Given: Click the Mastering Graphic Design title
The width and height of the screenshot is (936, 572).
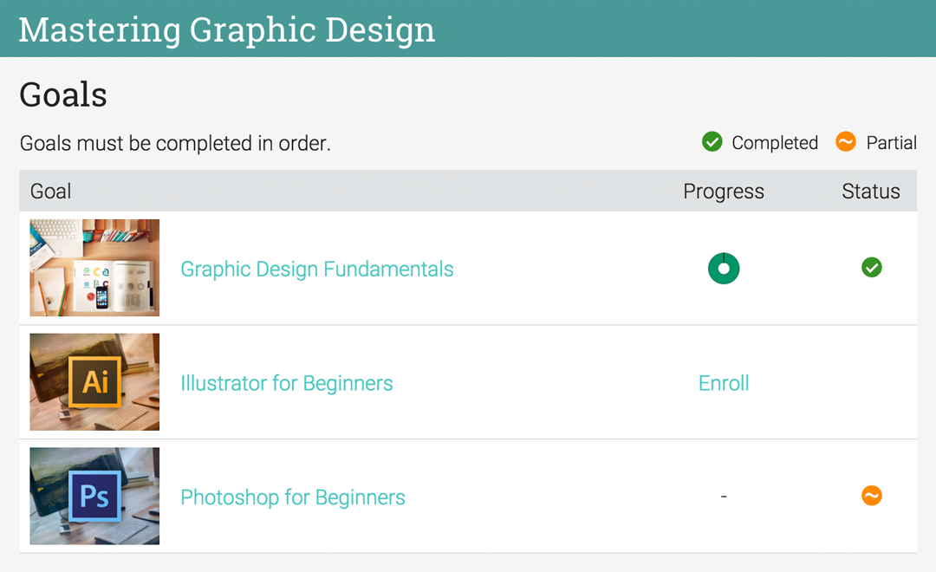Looking at the screenshot, I should [x=227, y=29].
